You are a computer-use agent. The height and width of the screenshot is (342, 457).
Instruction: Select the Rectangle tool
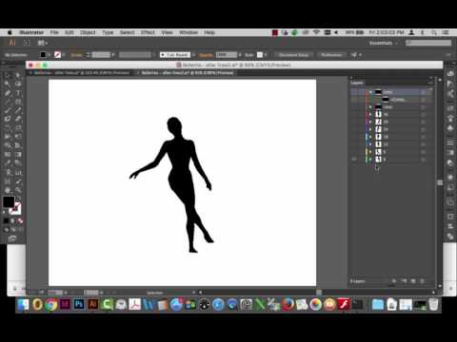point(18,102)
